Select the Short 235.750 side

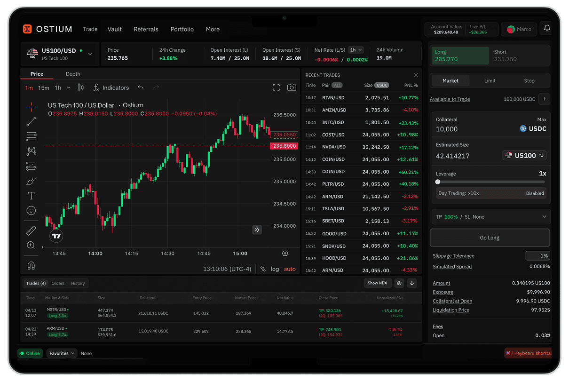520,56
